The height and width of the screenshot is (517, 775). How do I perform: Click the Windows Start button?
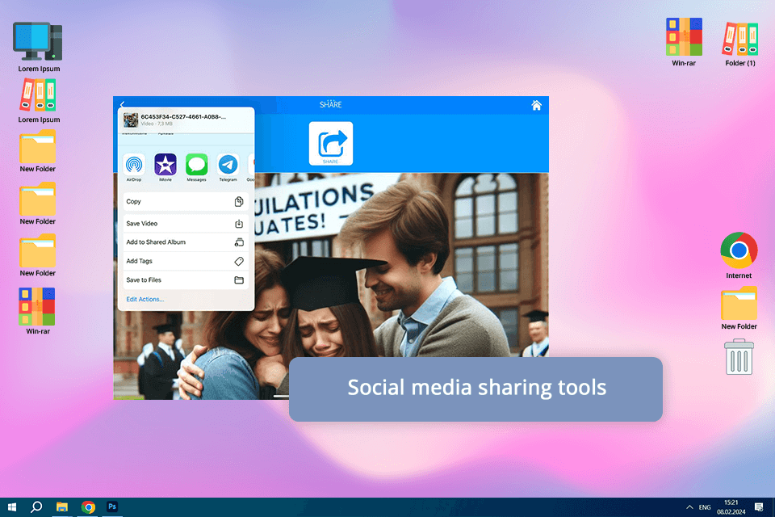[12, 507]
